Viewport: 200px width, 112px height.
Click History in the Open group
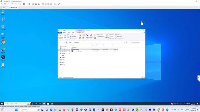point(112,38)
